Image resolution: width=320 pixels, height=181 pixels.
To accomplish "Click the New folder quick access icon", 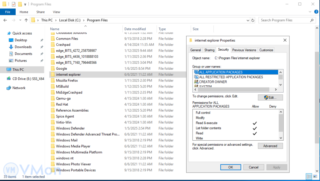I will click(x=20, y=4).
